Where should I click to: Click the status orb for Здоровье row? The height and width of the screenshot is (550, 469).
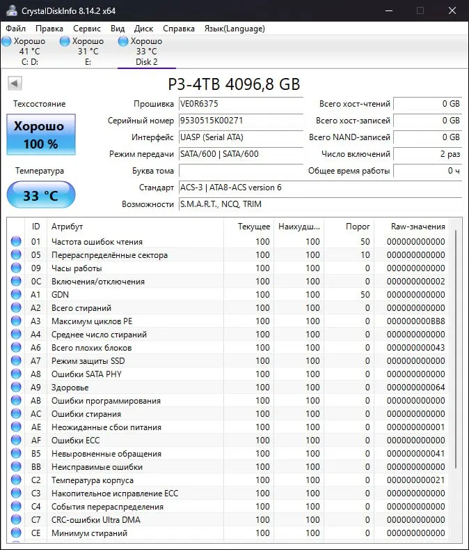tap(16, 387)
